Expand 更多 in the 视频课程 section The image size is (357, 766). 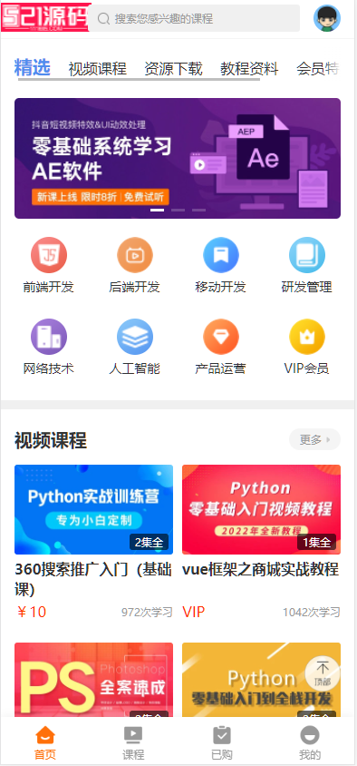pos(314,439)
